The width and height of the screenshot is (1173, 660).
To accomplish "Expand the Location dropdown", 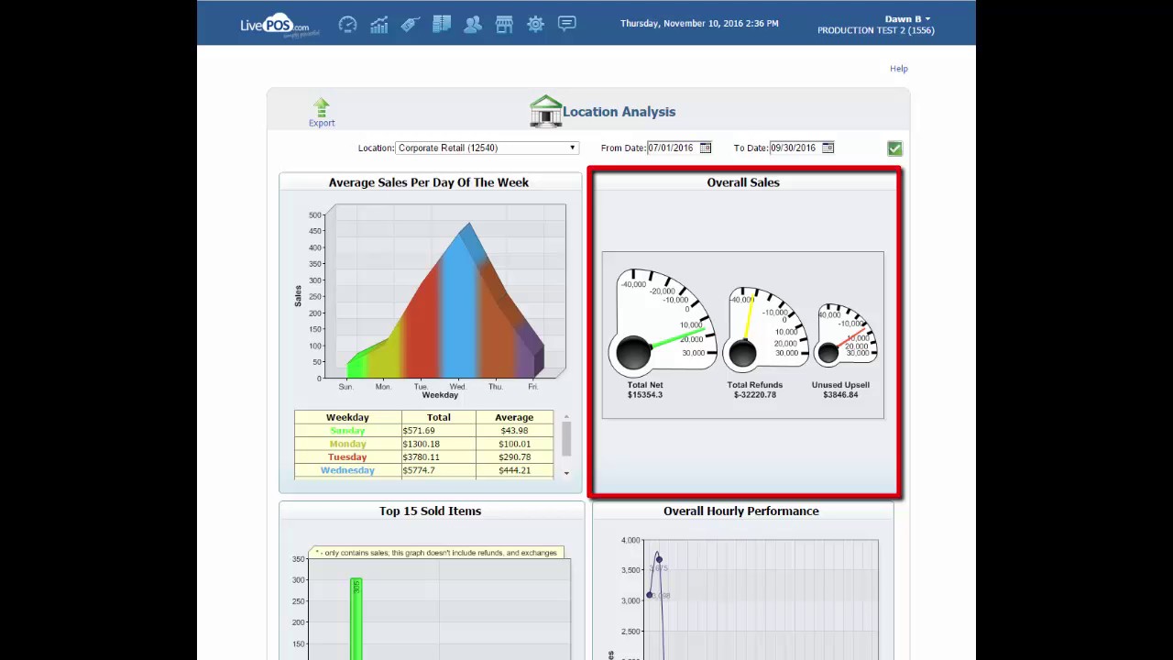I will 488,148.
